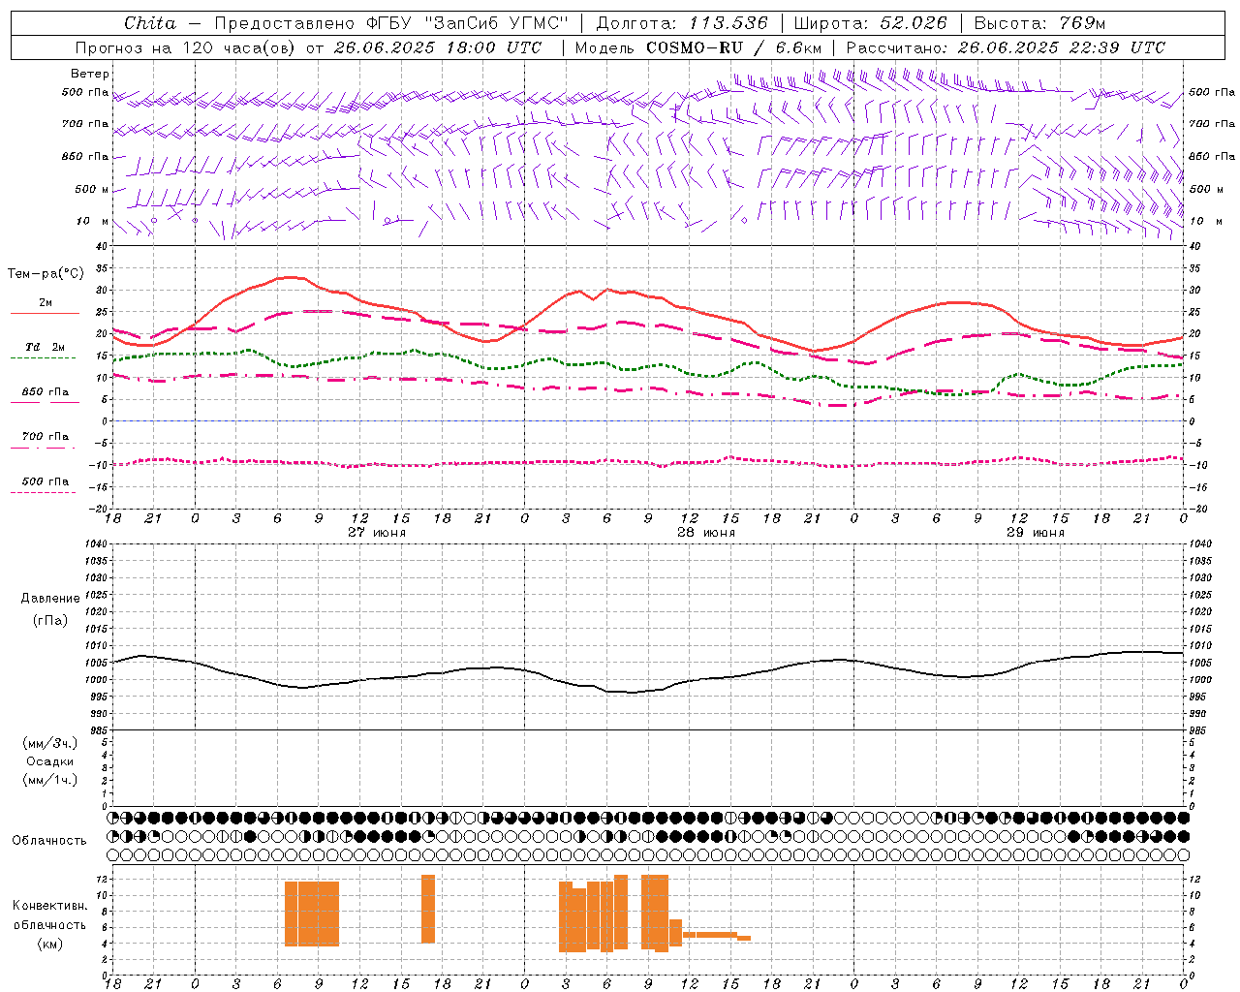Click the "Ветер" wind panel label
Screen dimensions: 1240x992
pyautogui.click(x=90, y=74)
